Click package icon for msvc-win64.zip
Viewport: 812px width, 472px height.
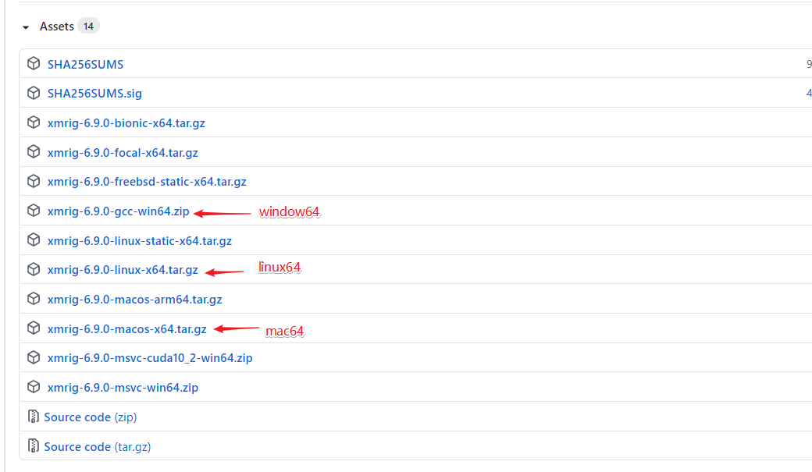34,387
